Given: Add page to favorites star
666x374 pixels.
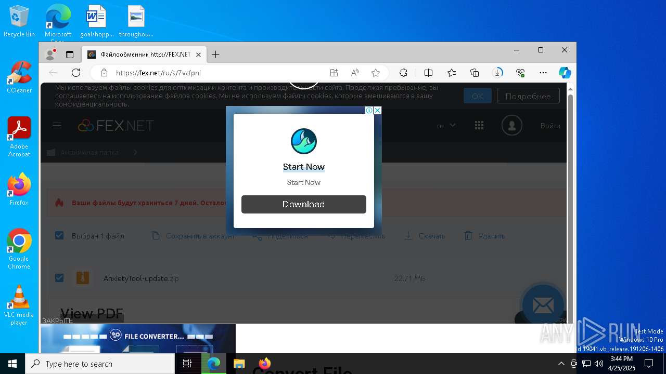Looking at the screenshot, I should click(x=376, y=73).
